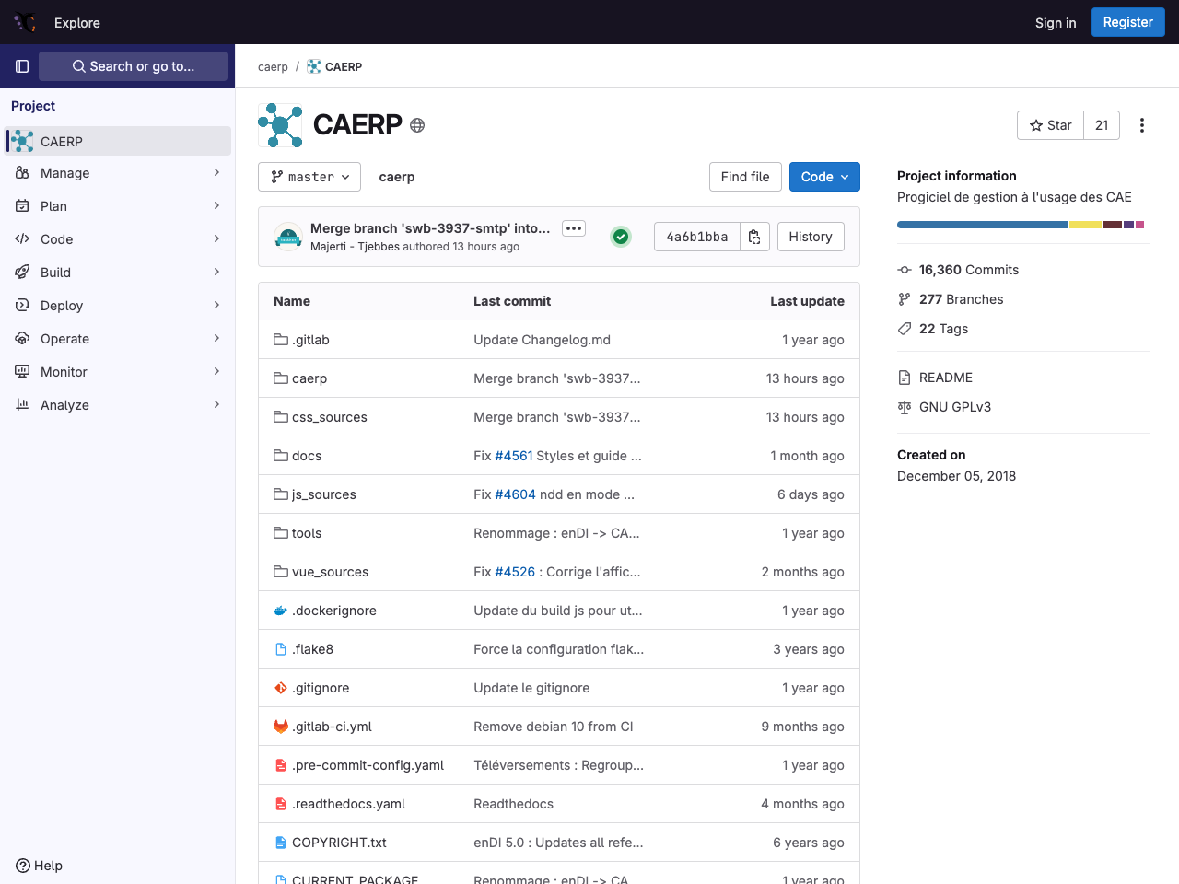Image resolution: width=1179 pixels, height=884 pixels.
Task: Click the .readthedocs.yaml file icon
Action: tap(281, 804)
